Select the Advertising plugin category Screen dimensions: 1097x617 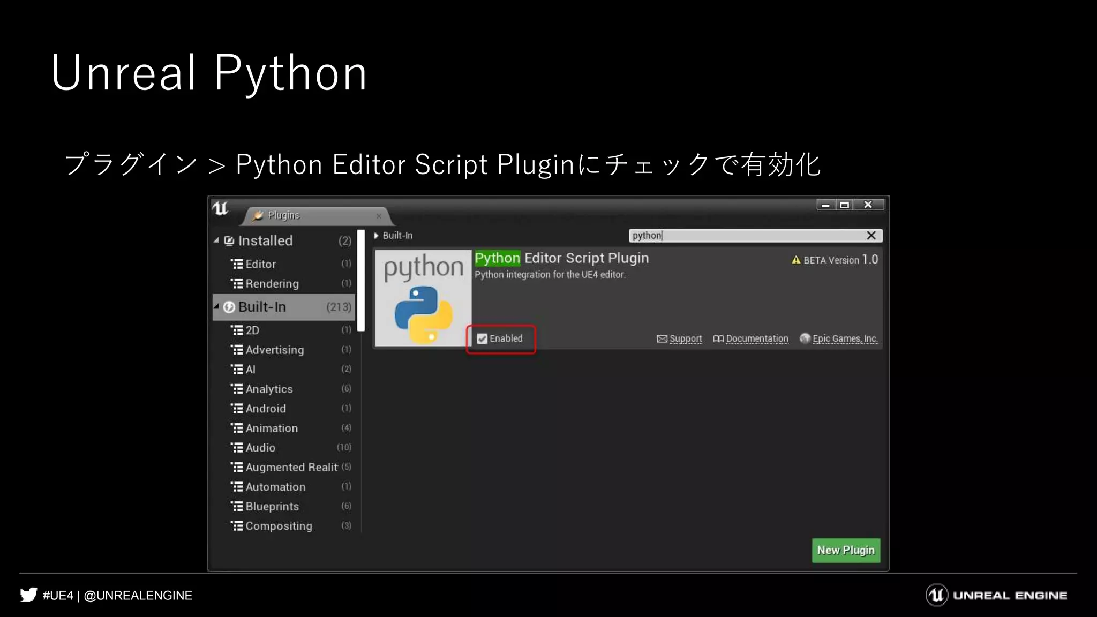291,350
